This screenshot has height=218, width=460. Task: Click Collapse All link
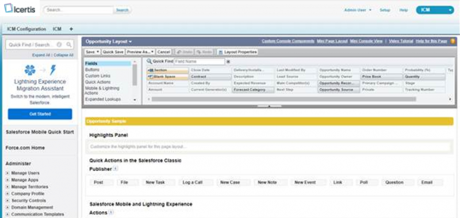63,55
